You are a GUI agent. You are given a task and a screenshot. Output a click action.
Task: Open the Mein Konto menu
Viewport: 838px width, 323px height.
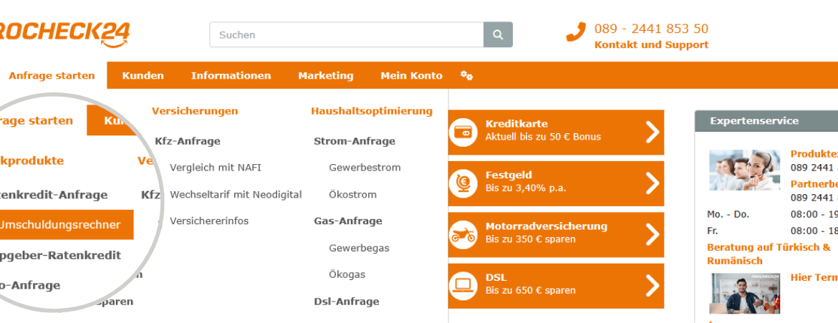pos(411,75)
